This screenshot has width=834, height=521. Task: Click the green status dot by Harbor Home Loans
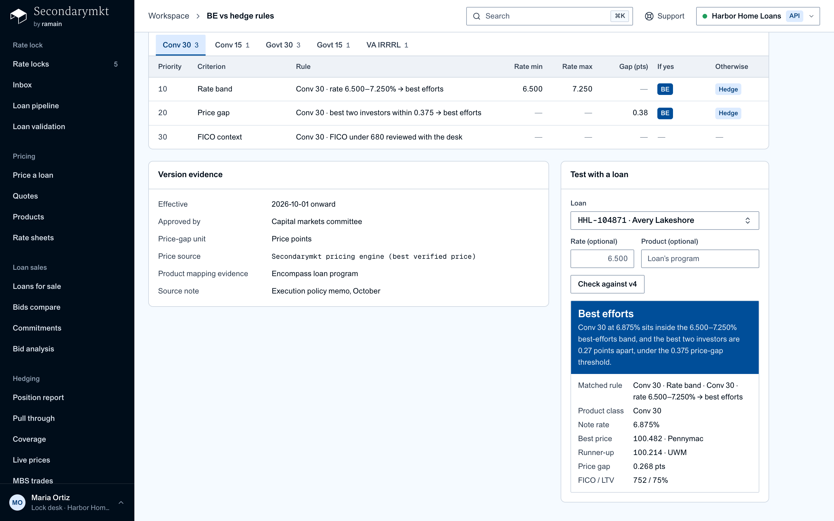[705, 16]
